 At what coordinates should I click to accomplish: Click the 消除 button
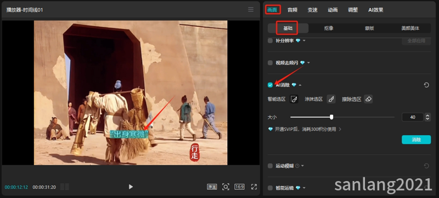pos(417,139)
